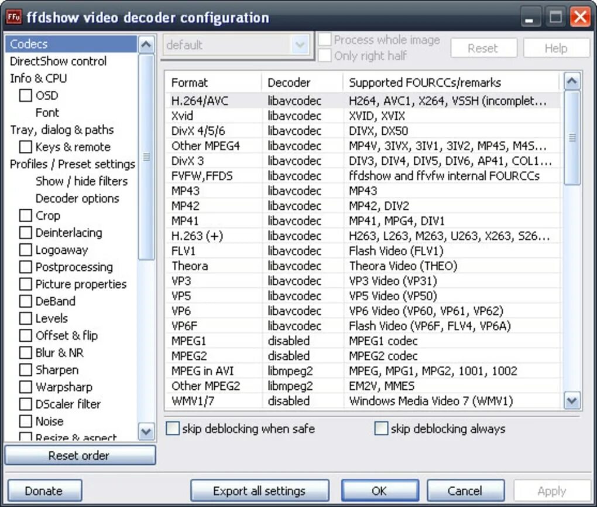Click the Supported FOURCCs/remarks column header

pos(451,82)
